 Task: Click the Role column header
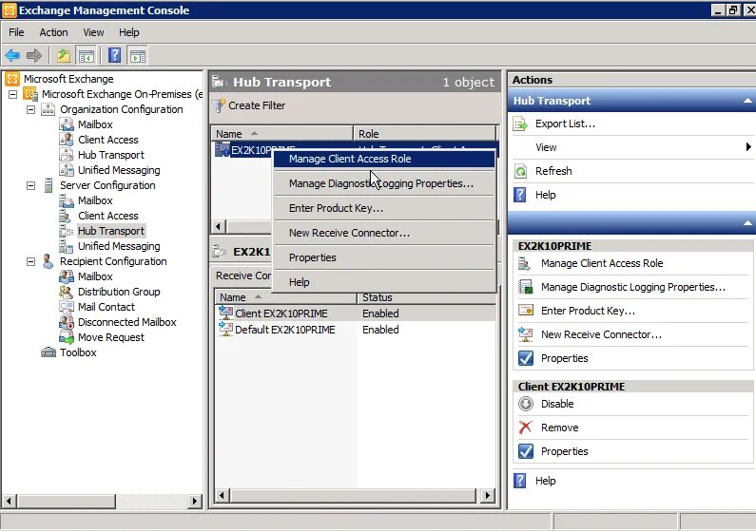tap(425, 134)
